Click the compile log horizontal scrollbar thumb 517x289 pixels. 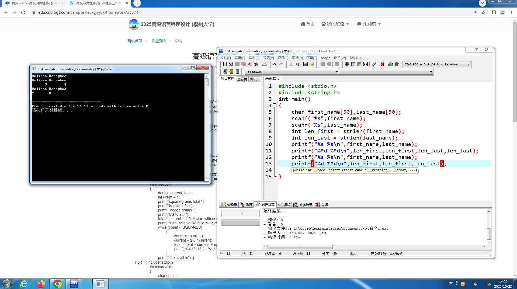[x=300, y=247]
